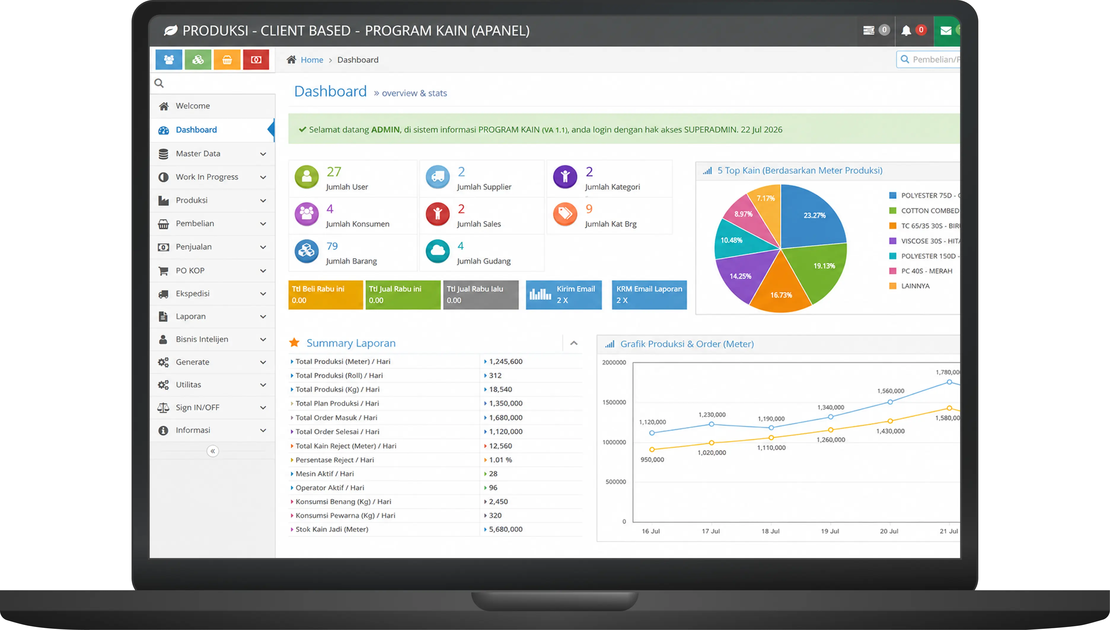Open the green envelope messages icon
This screenshot has width=1110, height=630.
click(946, 30)
